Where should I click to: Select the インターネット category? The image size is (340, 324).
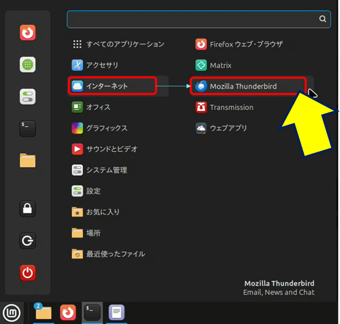[x=118, y=86]
